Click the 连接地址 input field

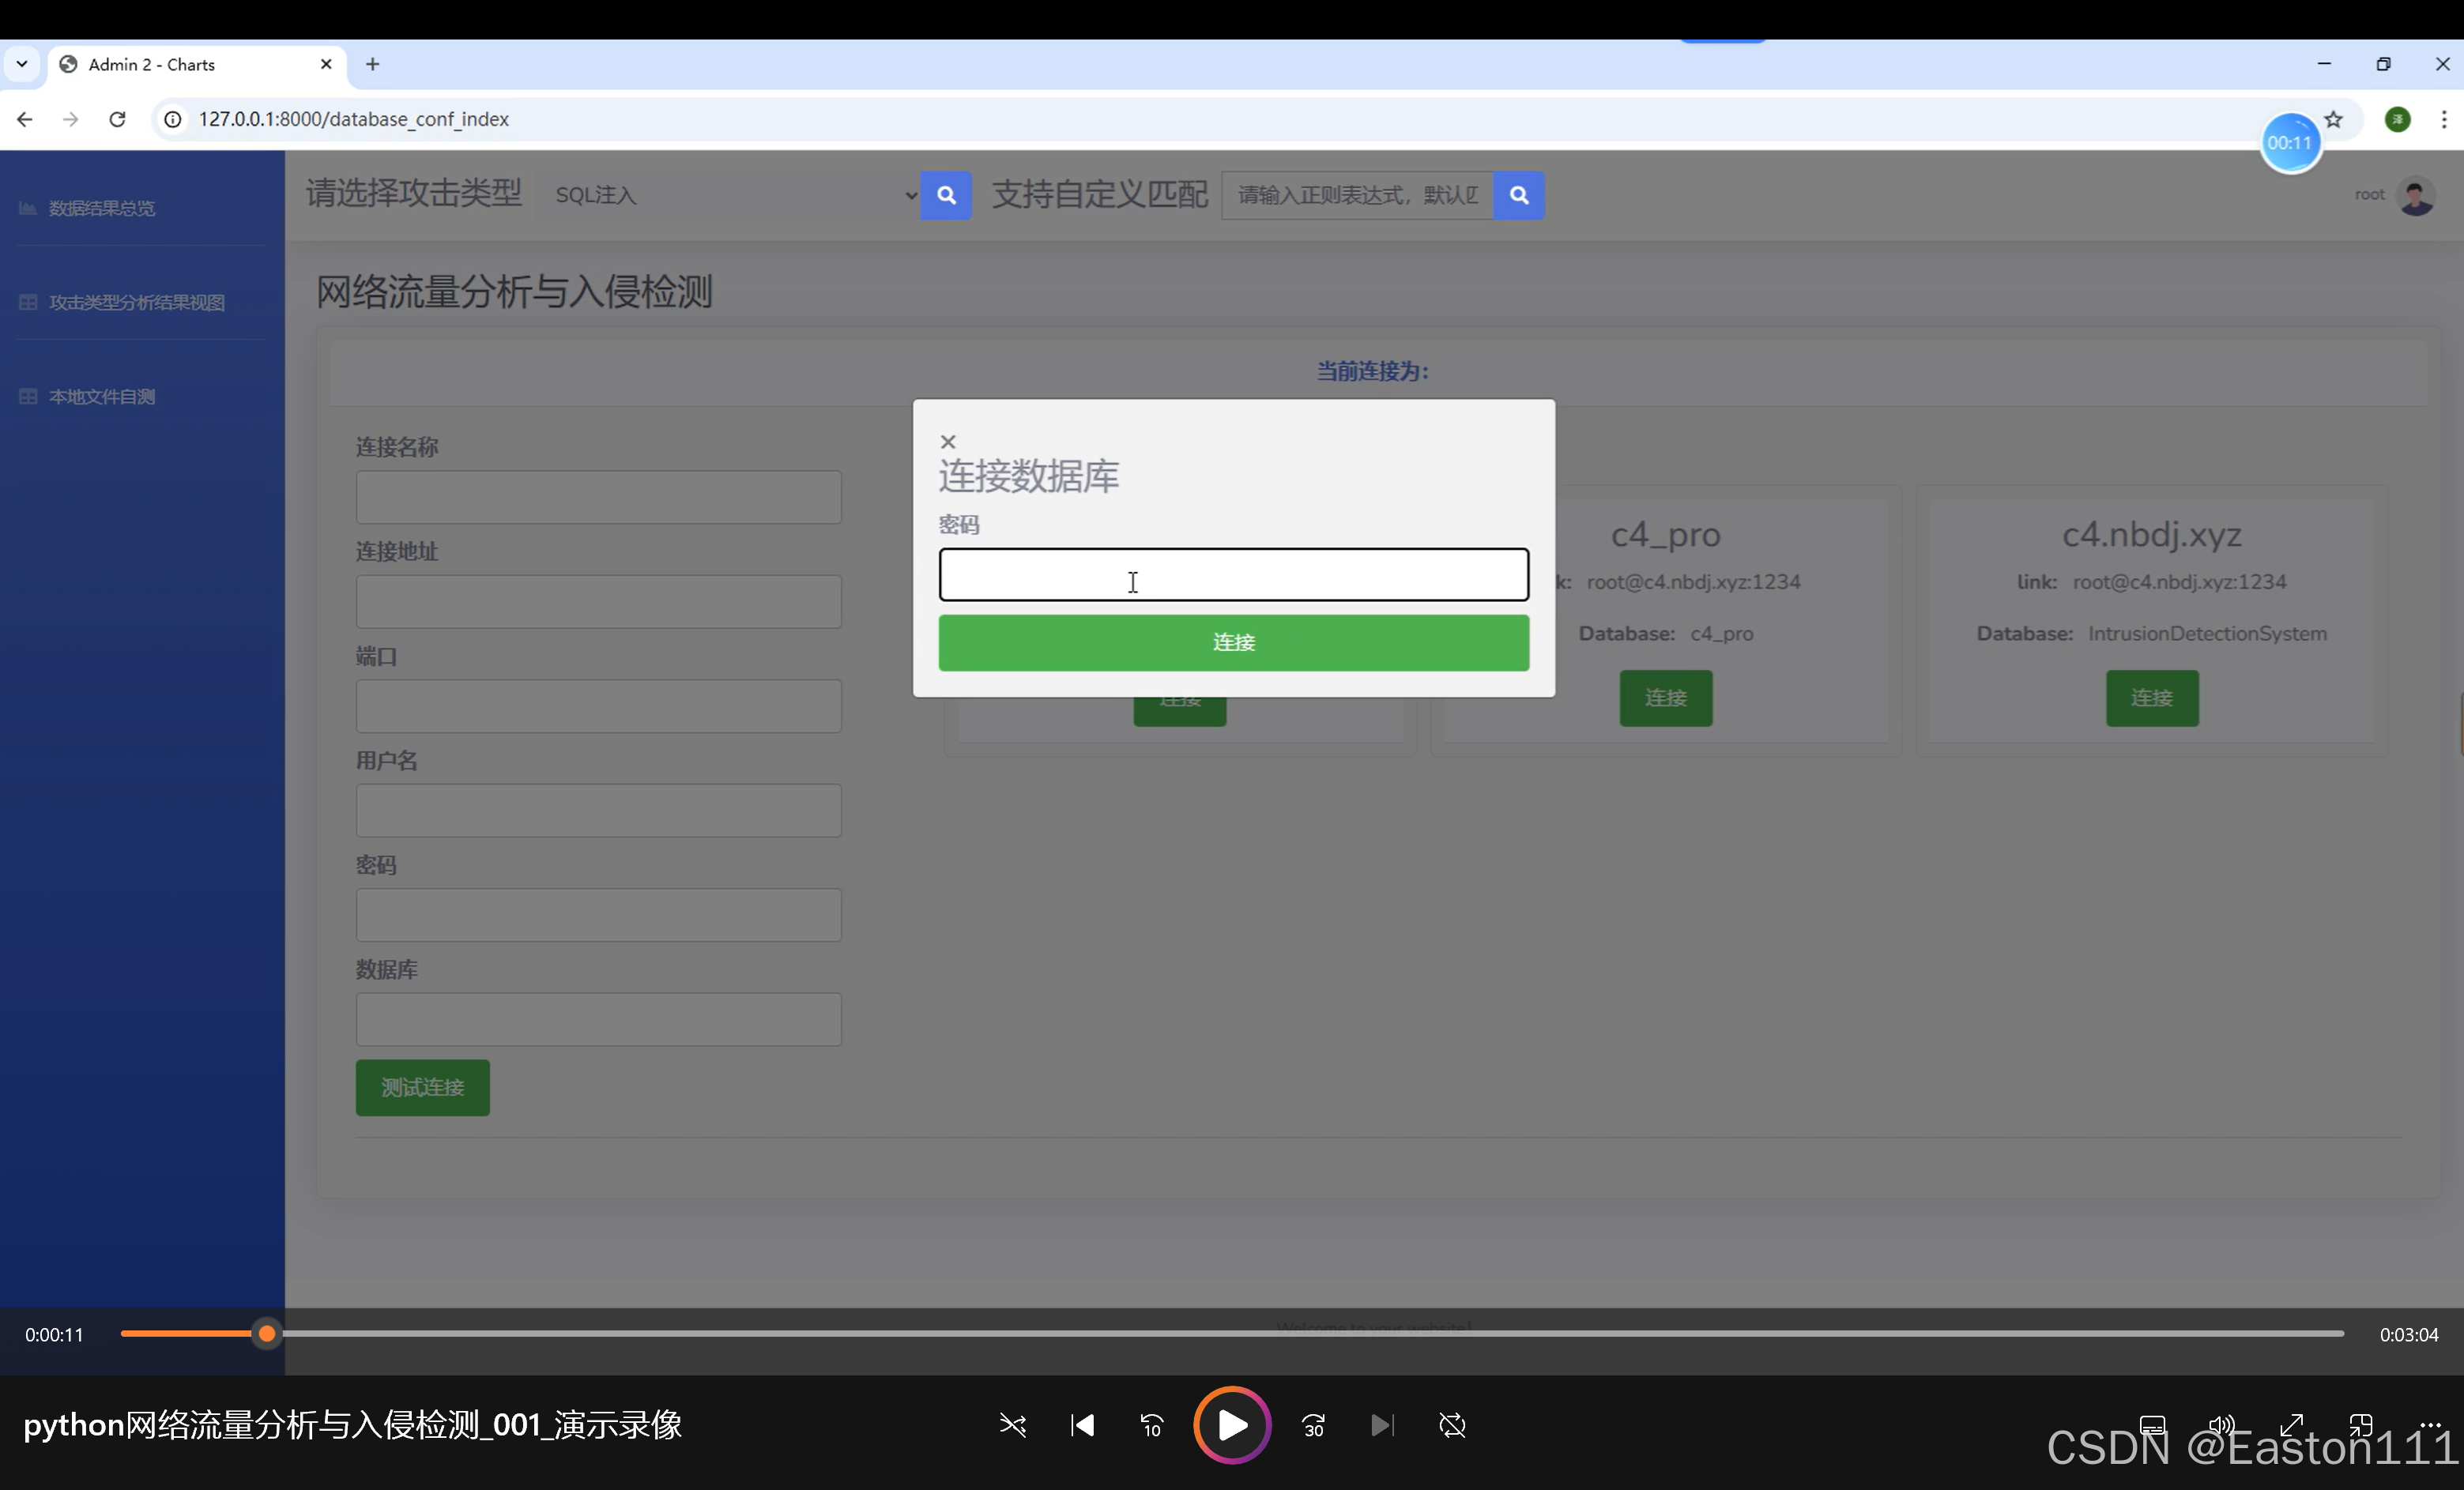pyautogui.click(x=598, y=601)
